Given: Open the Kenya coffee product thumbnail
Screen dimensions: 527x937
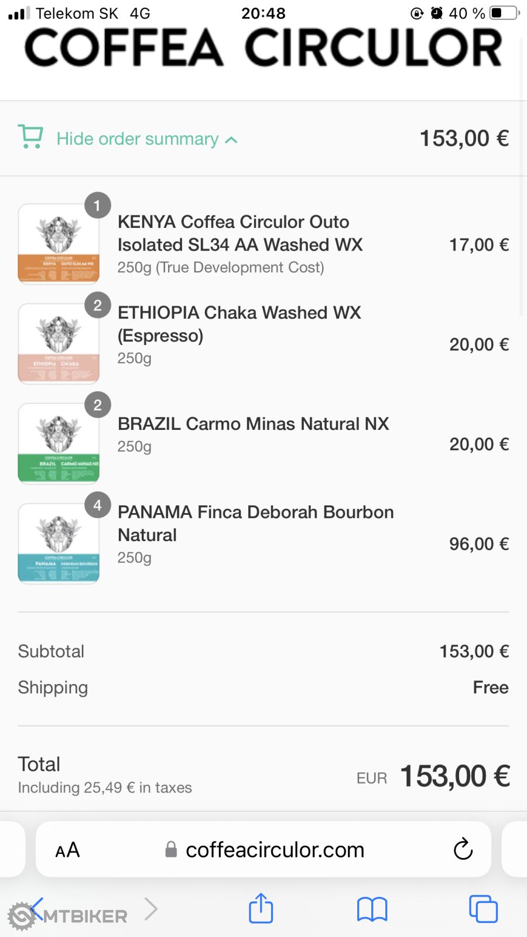Looking at the screenshot, I should (59, 244).
